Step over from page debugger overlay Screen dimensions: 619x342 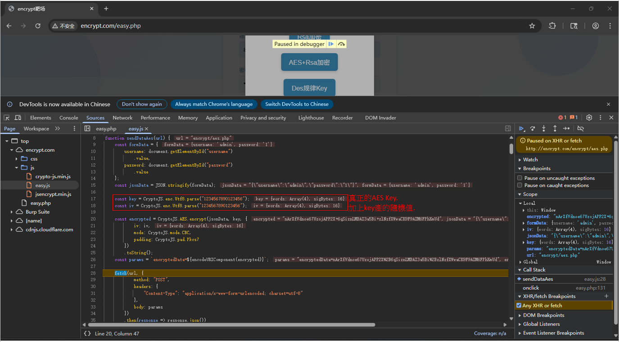(x=341, y=44)
